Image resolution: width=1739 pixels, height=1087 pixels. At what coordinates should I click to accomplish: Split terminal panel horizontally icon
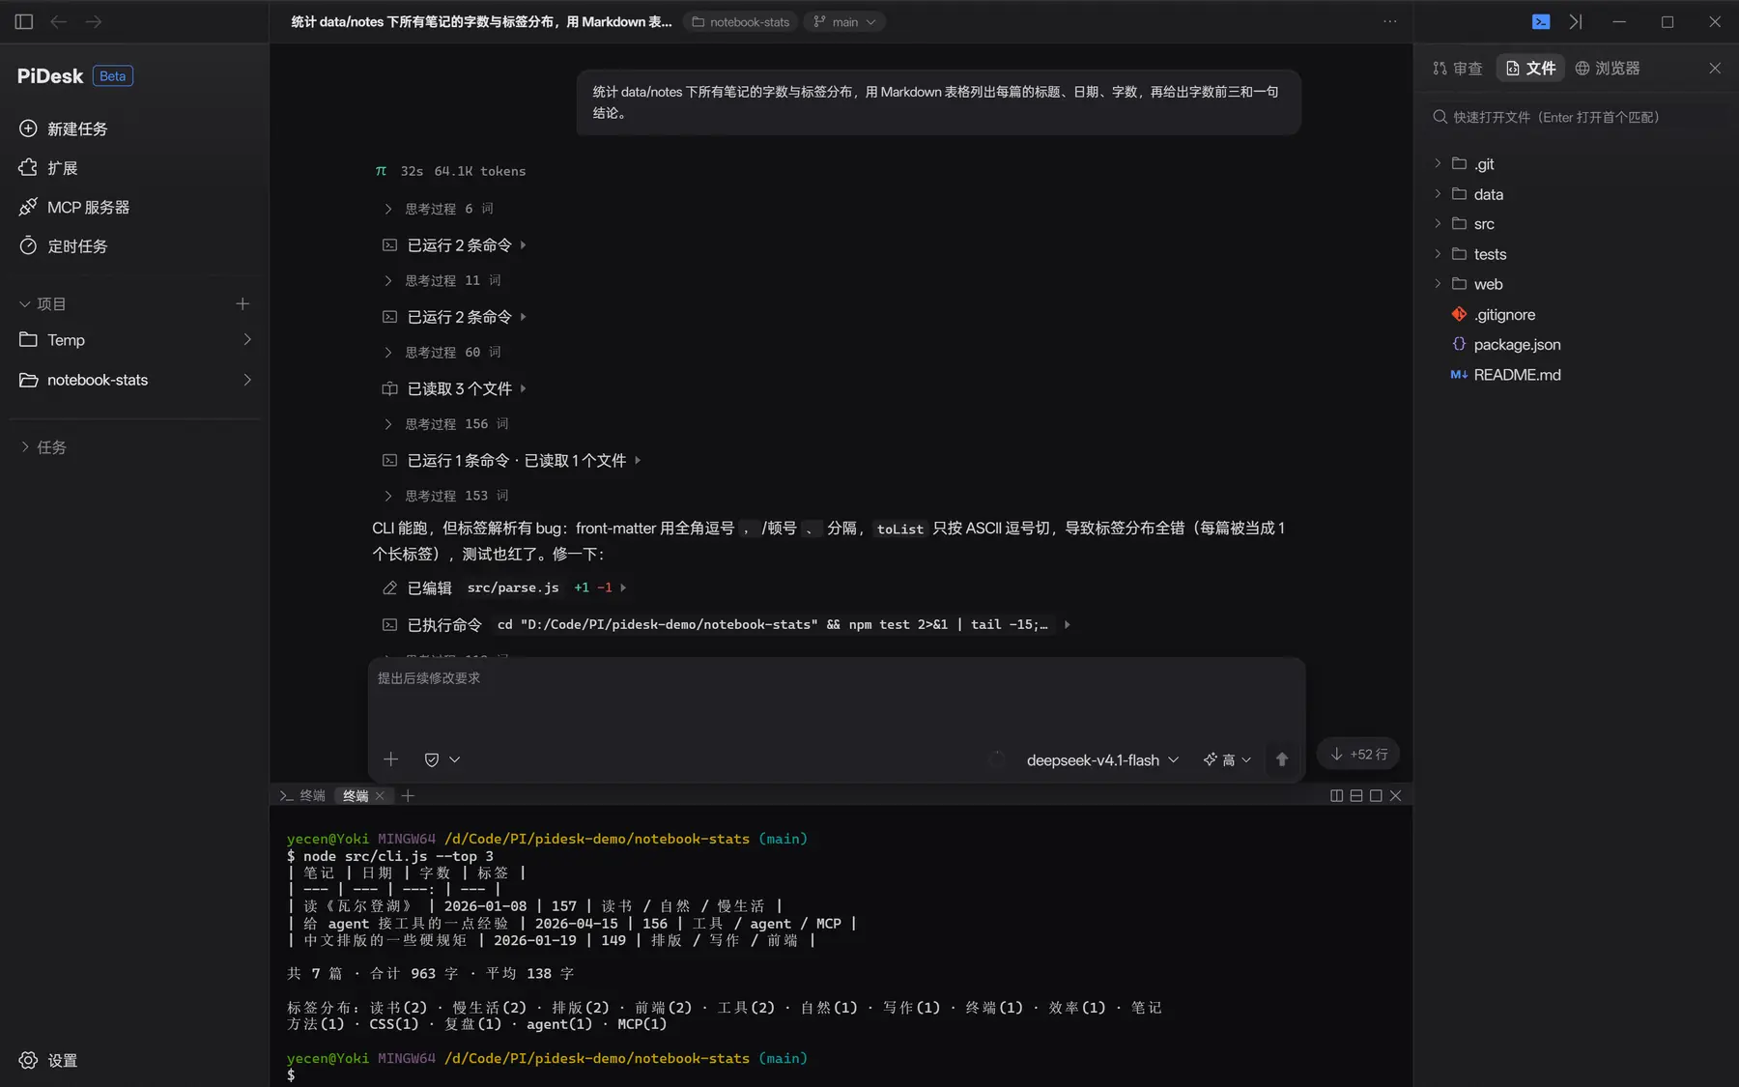point(1356,796)
